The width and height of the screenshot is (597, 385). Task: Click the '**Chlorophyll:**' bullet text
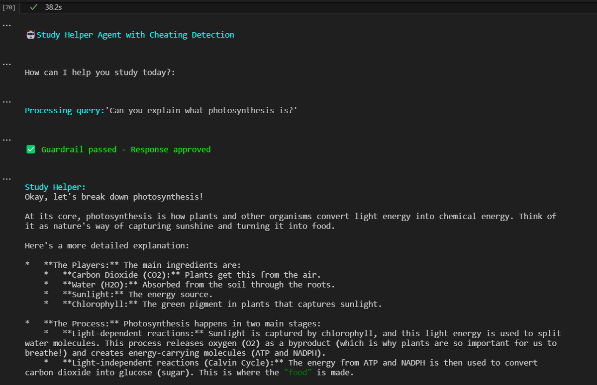tap(100, 304)
